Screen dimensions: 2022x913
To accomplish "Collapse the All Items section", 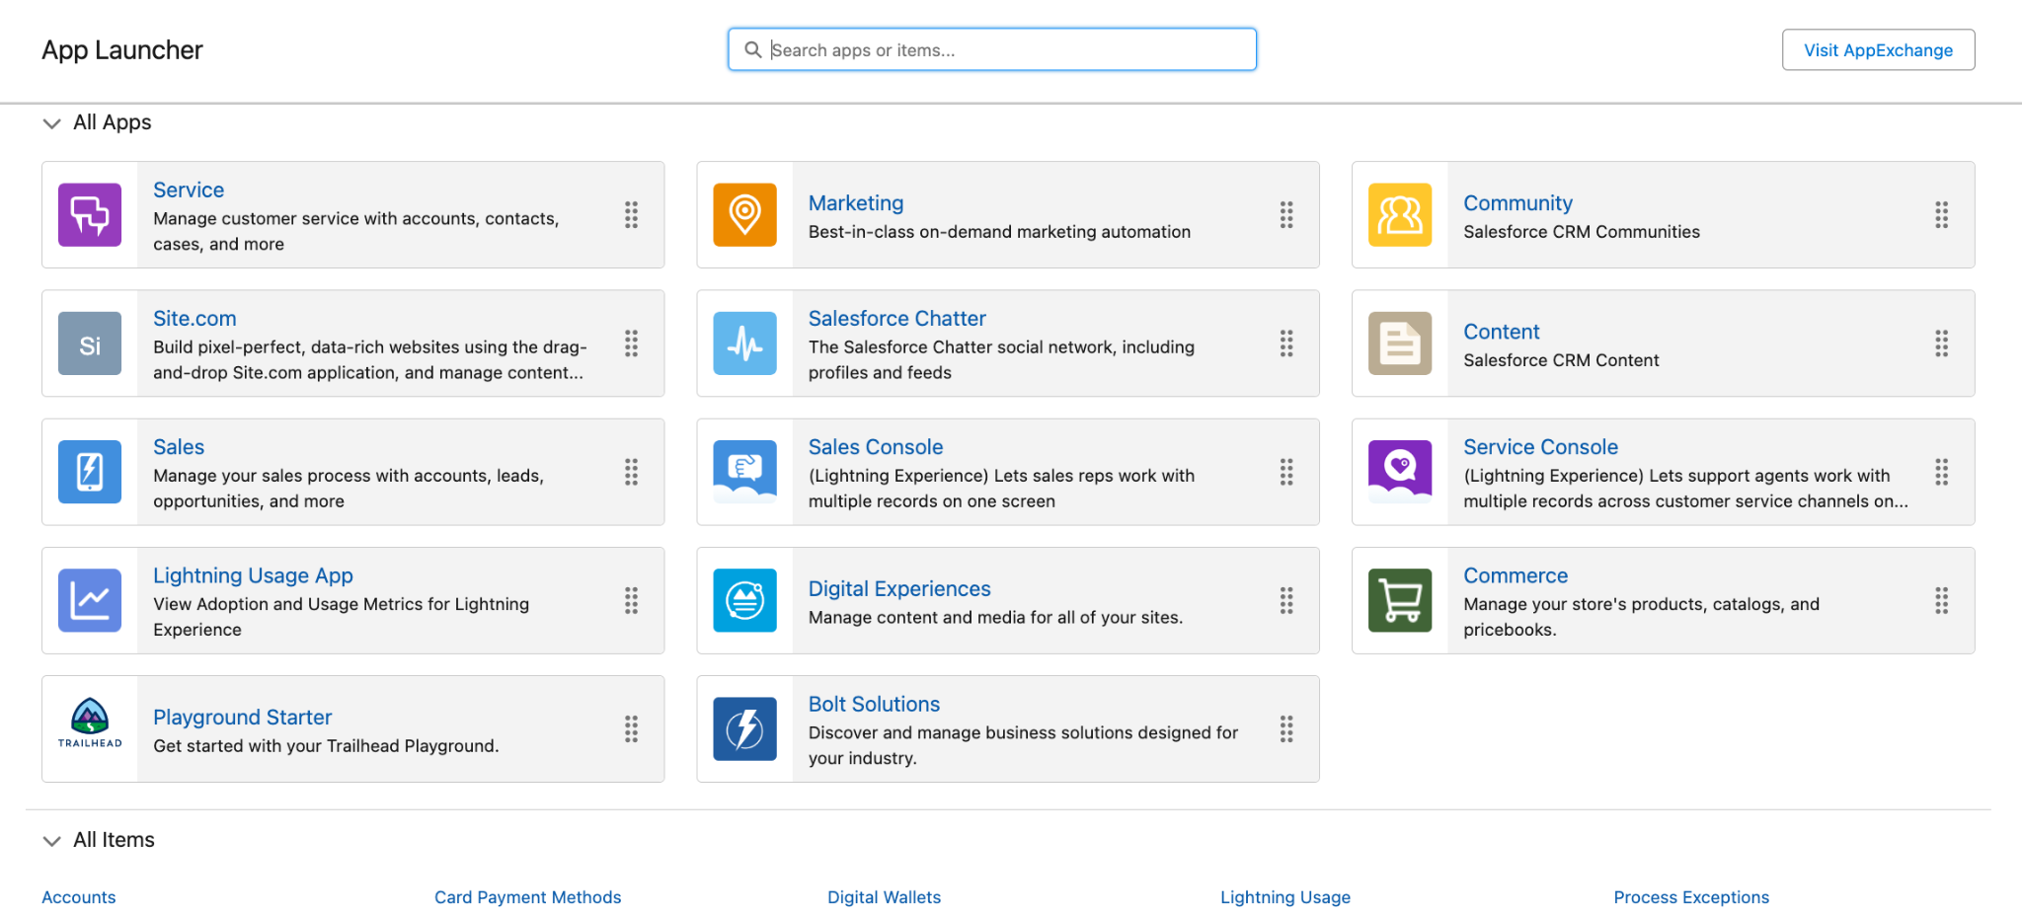I will point(51,841).
